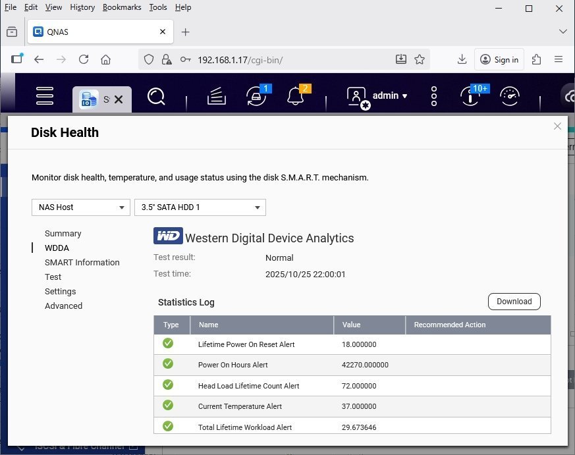The image size is (575, 455).
Task: Switch to the Summary section
Action: click(63, 234)
